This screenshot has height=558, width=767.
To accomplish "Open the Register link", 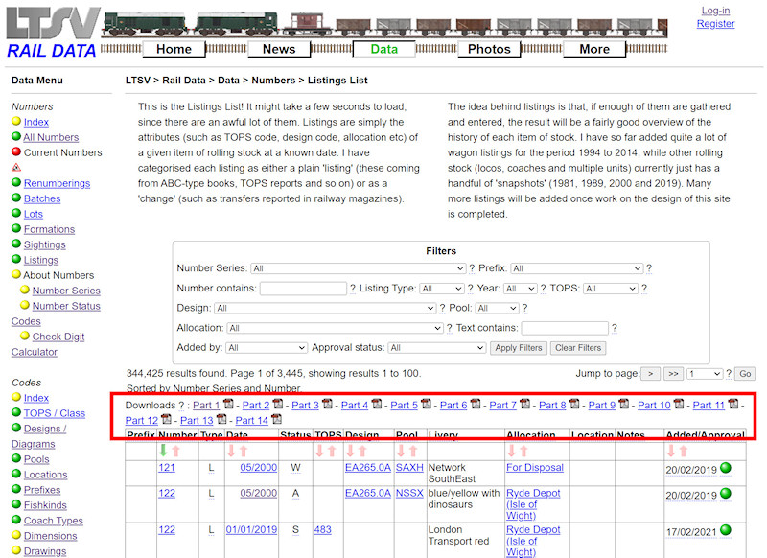I will 716,23.
